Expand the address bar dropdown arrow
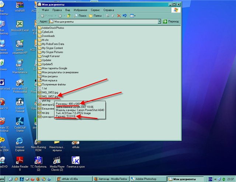The height and width of the screenshot is (182, 236). pyautogui.click(x=159, y=22)
